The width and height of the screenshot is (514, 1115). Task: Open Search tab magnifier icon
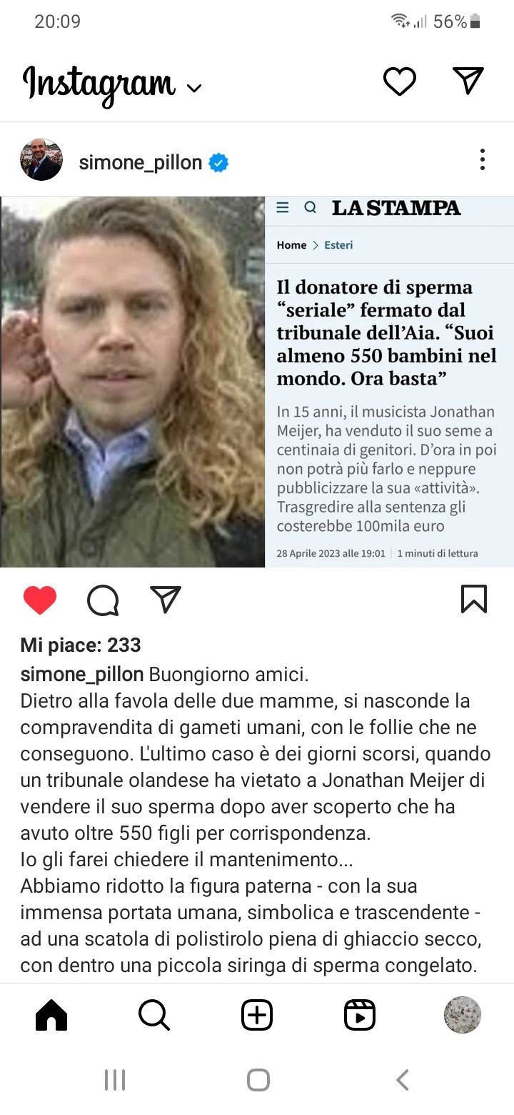click(154, 1015)
